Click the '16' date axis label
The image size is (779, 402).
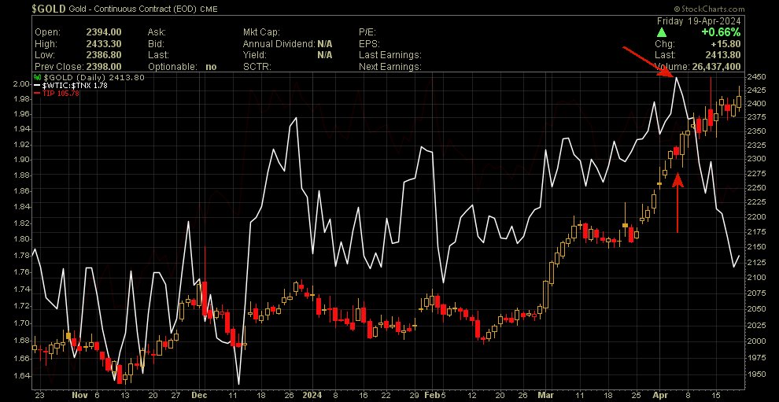pyautogui.click(x=364, y=395)
